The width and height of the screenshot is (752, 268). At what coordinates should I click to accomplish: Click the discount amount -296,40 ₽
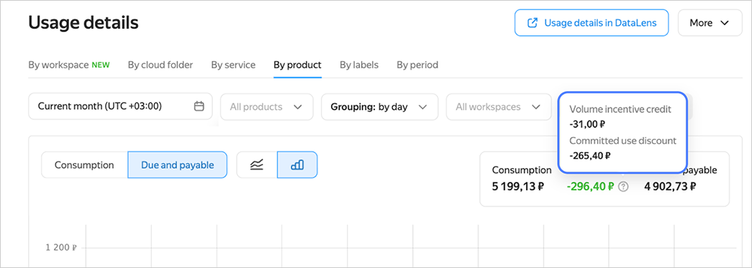pos(590,187)
